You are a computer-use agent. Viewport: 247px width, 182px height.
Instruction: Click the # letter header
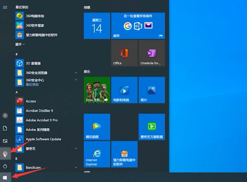coord(17,54)
